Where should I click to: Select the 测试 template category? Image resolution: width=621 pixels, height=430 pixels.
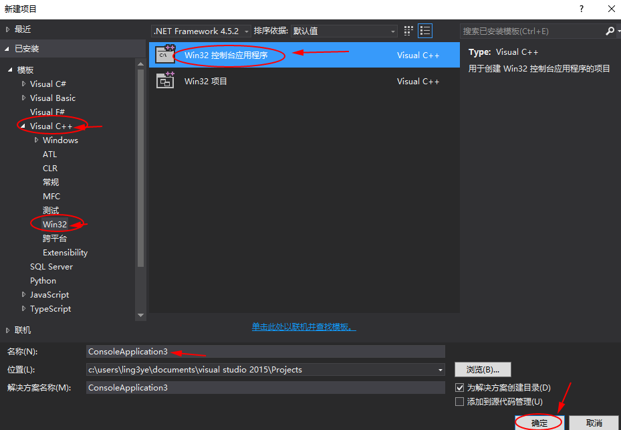pos(51,211)
